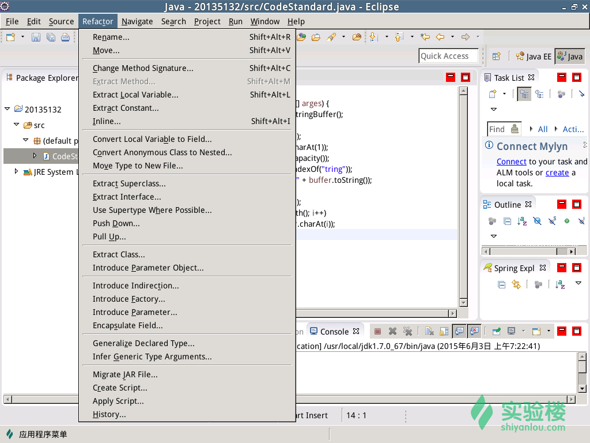Click the New file toolbar icon
The image size is (590, 443).
(10, 37)
